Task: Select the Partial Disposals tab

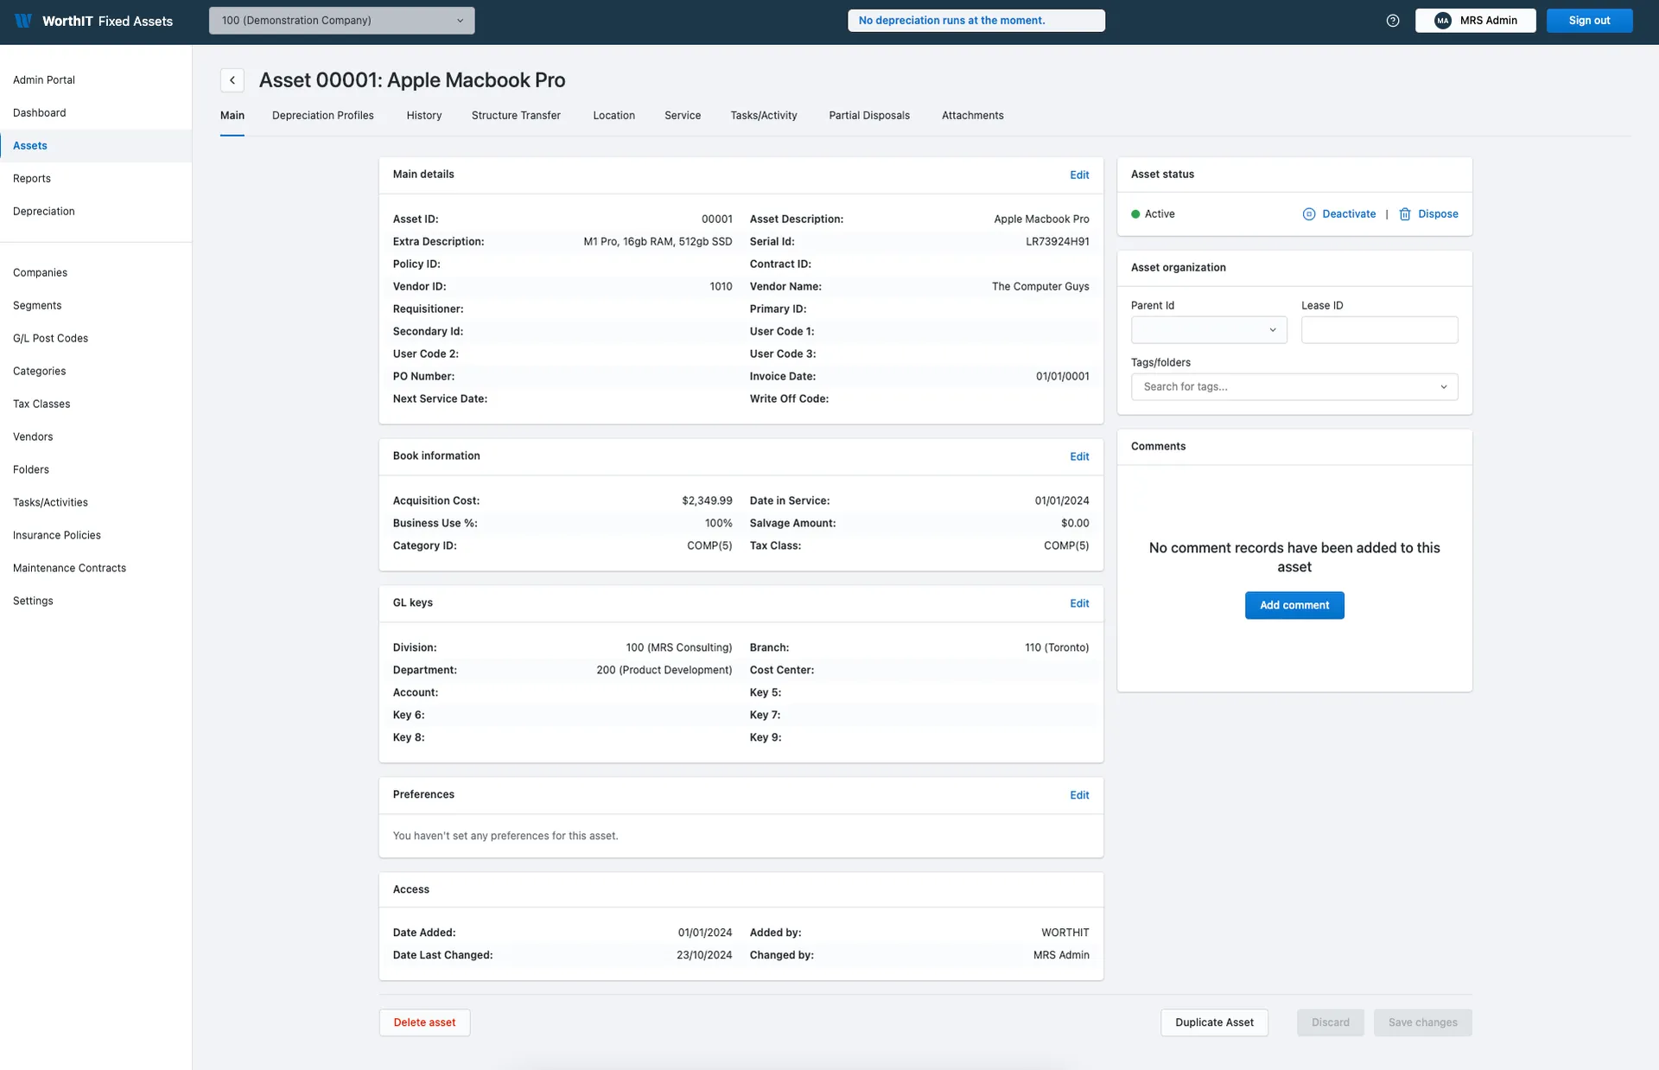Action: pyautogui.click(x=869, y=115)
